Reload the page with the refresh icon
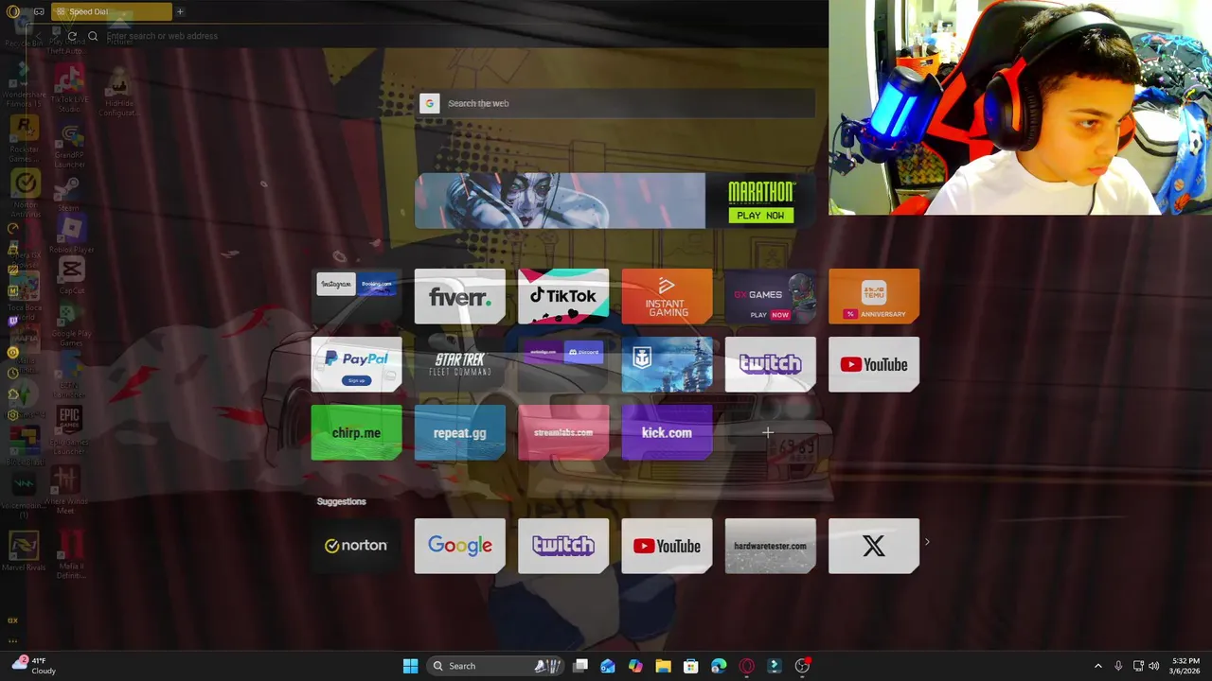The height and width of the screenshot is (681, 1212). (x=72, y=36)
